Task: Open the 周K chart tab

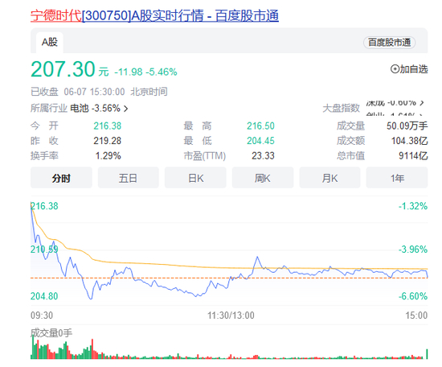Action: [x=263, y=178]
